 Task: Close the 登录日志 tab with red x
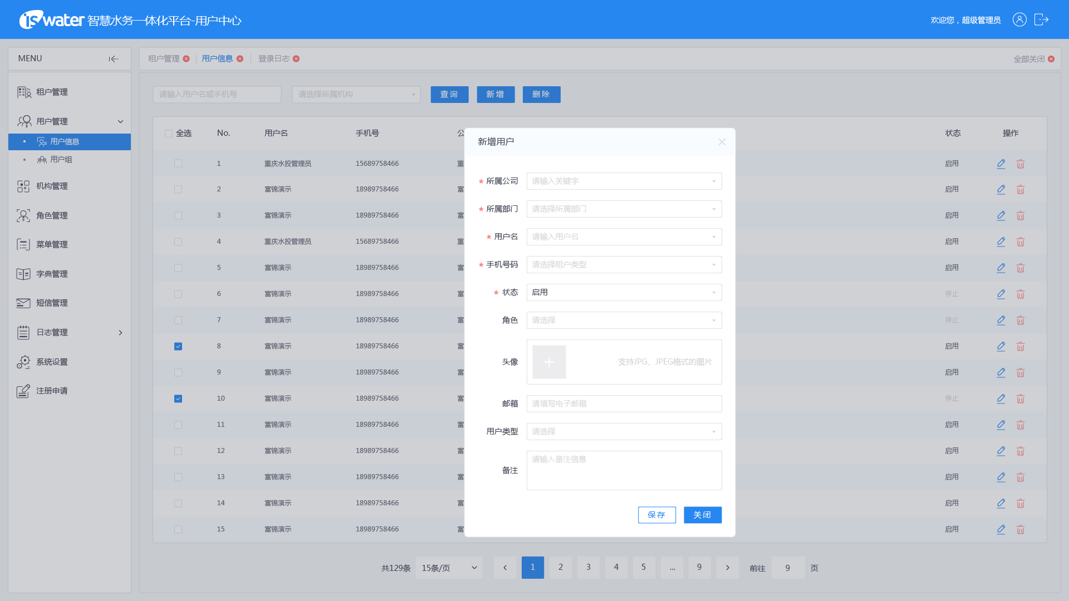(x=296, y=59)
